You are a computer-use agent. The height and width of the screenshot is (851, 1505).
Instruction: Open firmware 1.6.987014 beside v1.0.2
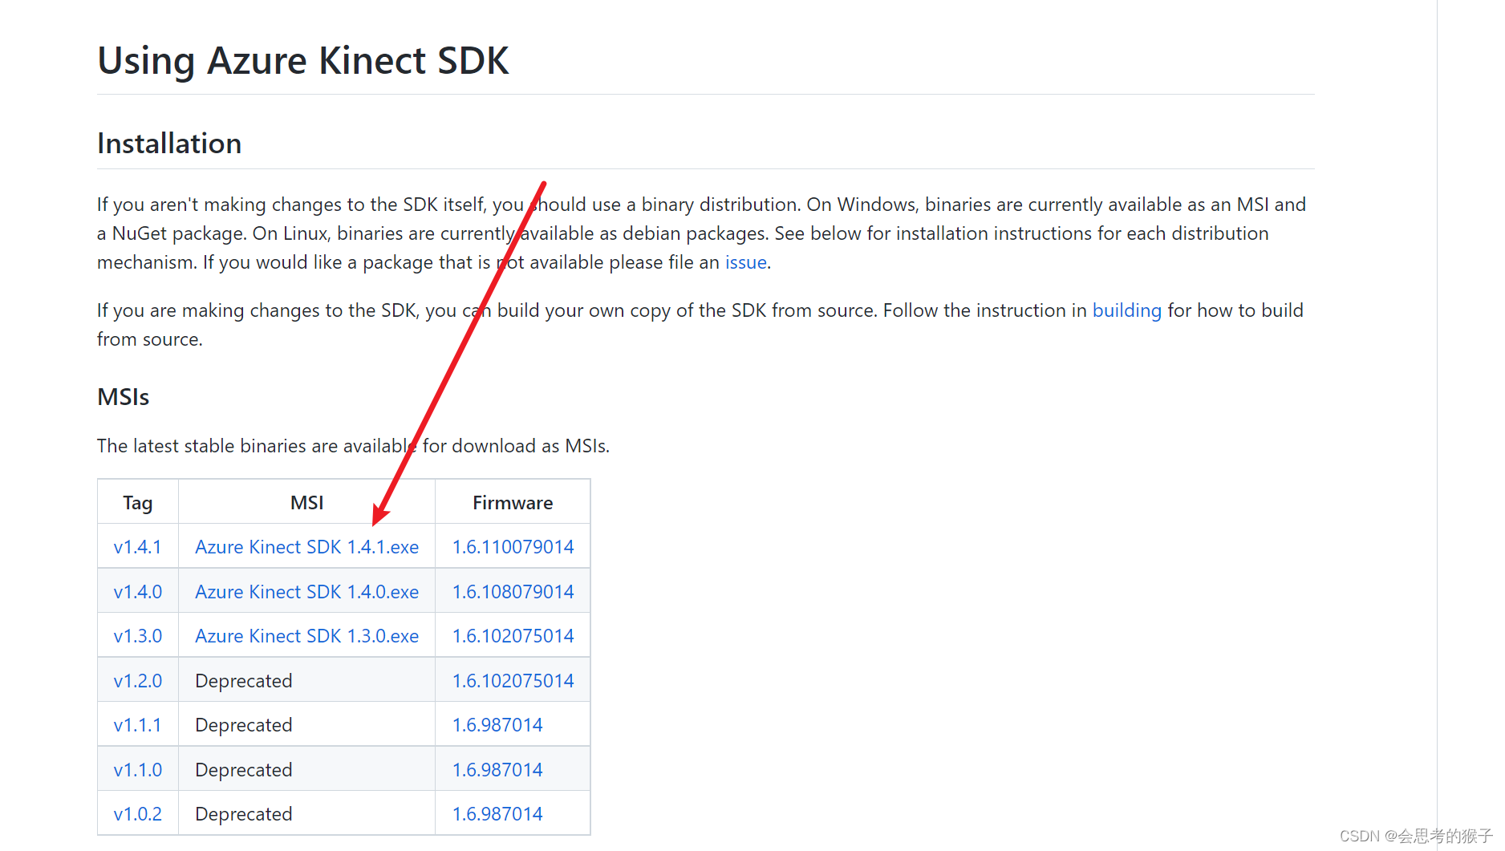[x=497, y=813]
